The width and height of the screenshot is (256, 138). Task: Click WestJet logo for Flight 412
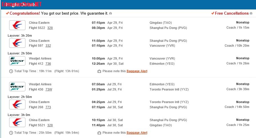(17, 61)
